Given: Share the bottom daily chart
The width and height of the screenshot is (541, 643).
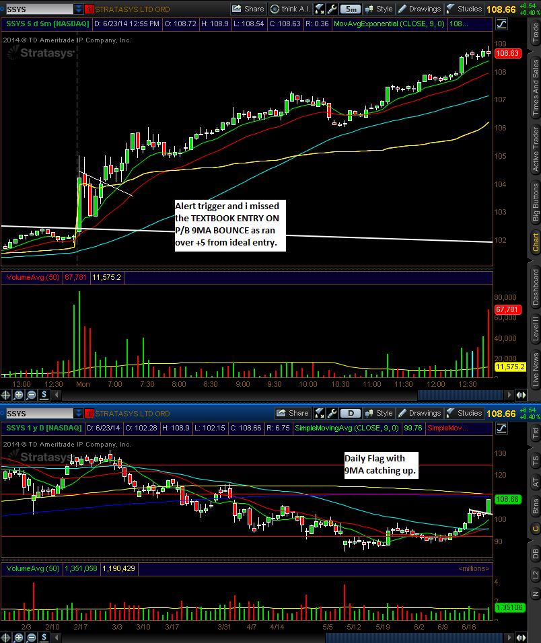Looking at the screenshot, I should pyautogui.click(x=293, y=413).
